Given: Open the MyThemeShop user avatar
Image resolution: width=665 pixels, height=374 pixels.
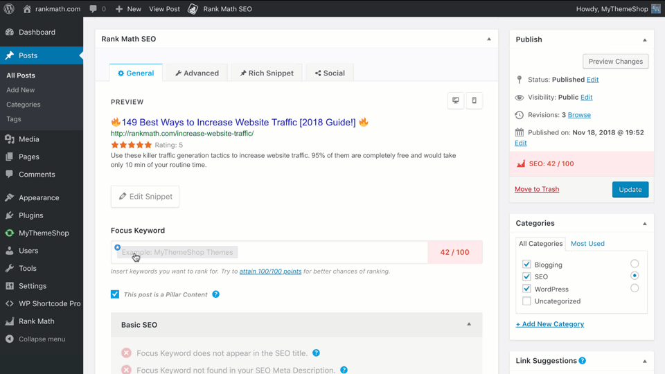Looking at the screenshot, I should pos(656,8).
